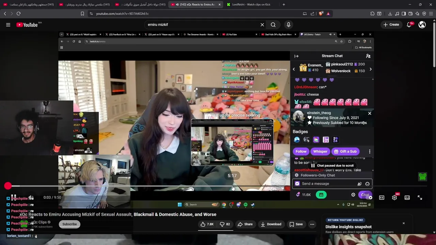
Task: Open the three-dot more actions menu
Action: pos(312,224)
